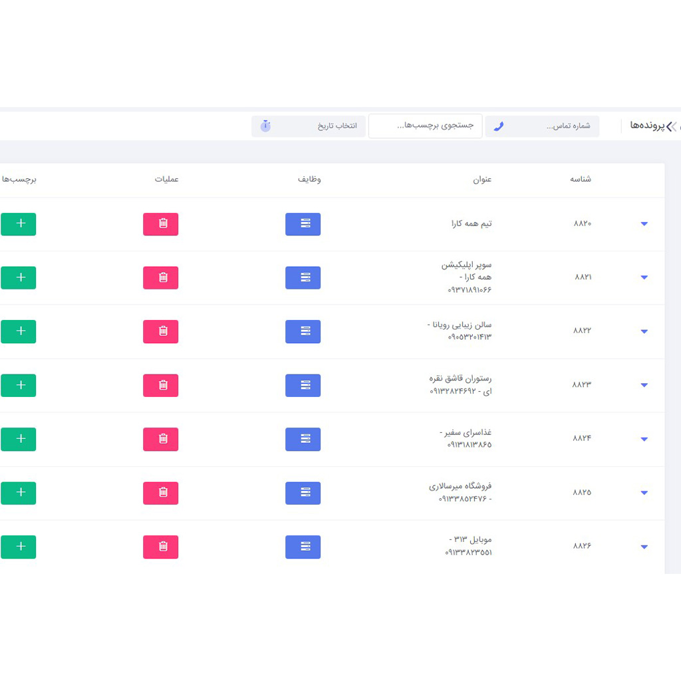Screen dimensions: 681x681
Task: Add tag to فروشگاه میرسالاری row
Action: click(x=19, y=493)
